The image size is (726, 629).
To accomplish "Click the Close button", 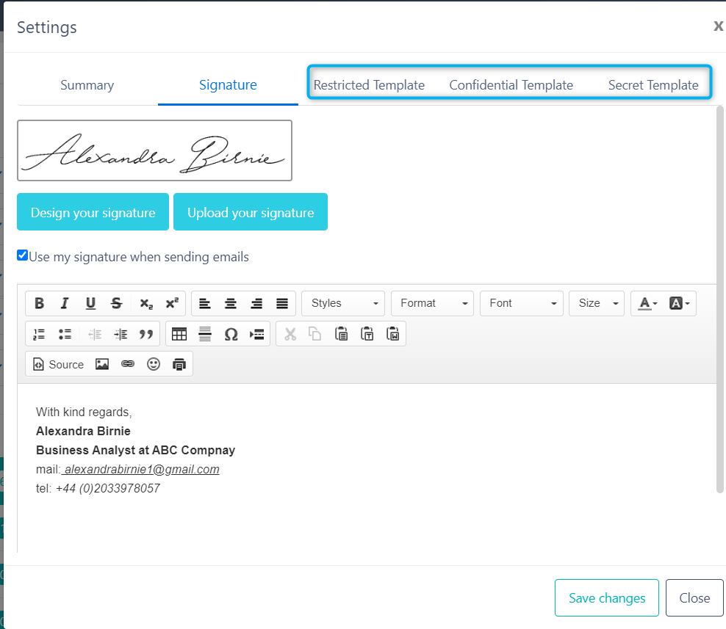I will tap(694, 598).
